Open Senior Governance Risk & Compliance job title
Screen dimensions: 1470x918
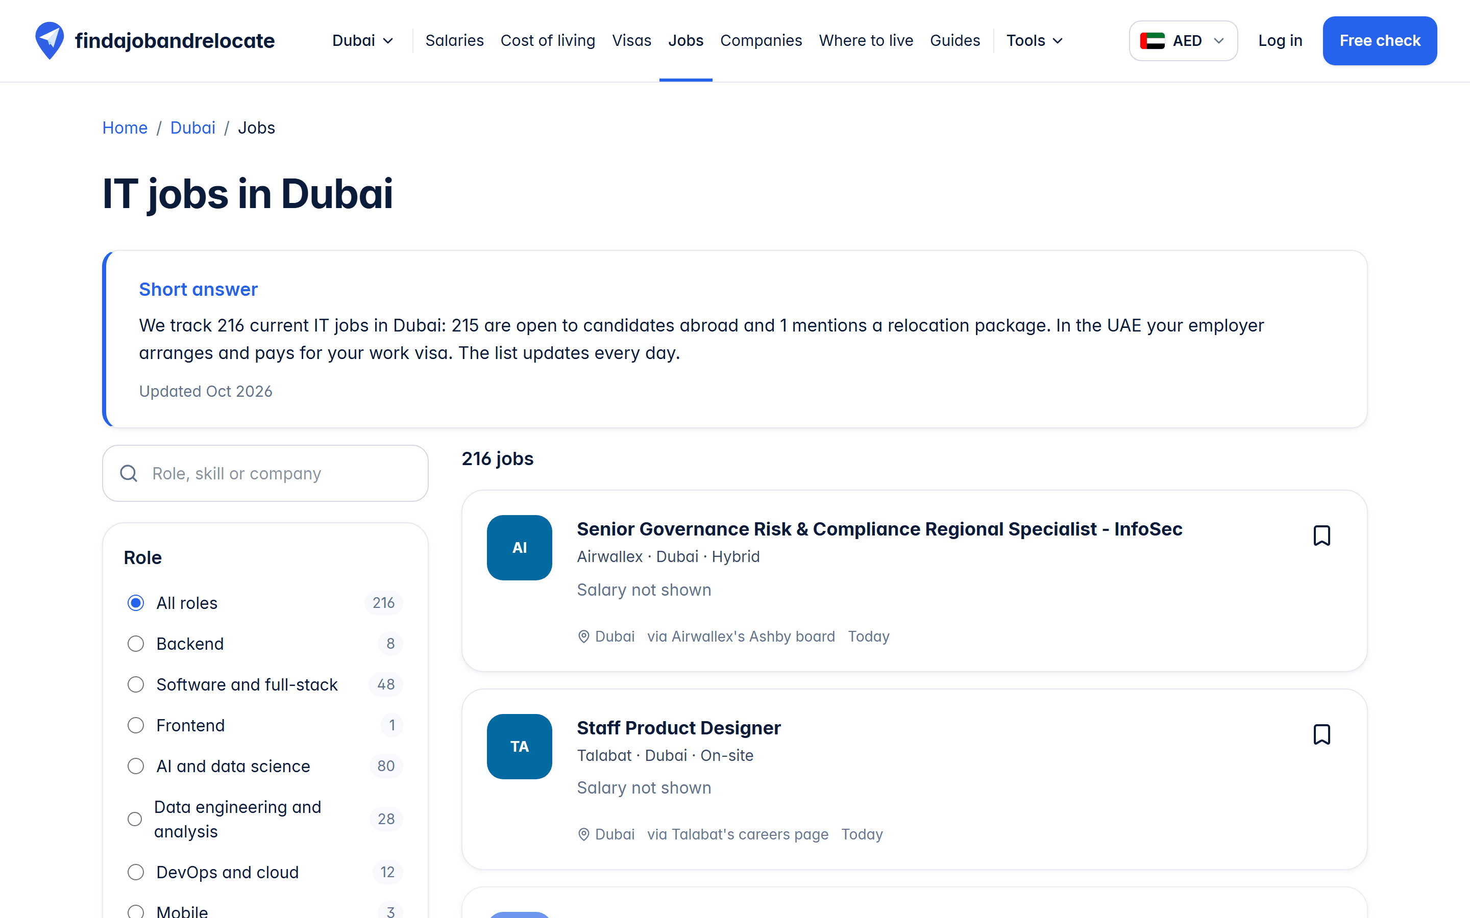[x=879, y=529]
